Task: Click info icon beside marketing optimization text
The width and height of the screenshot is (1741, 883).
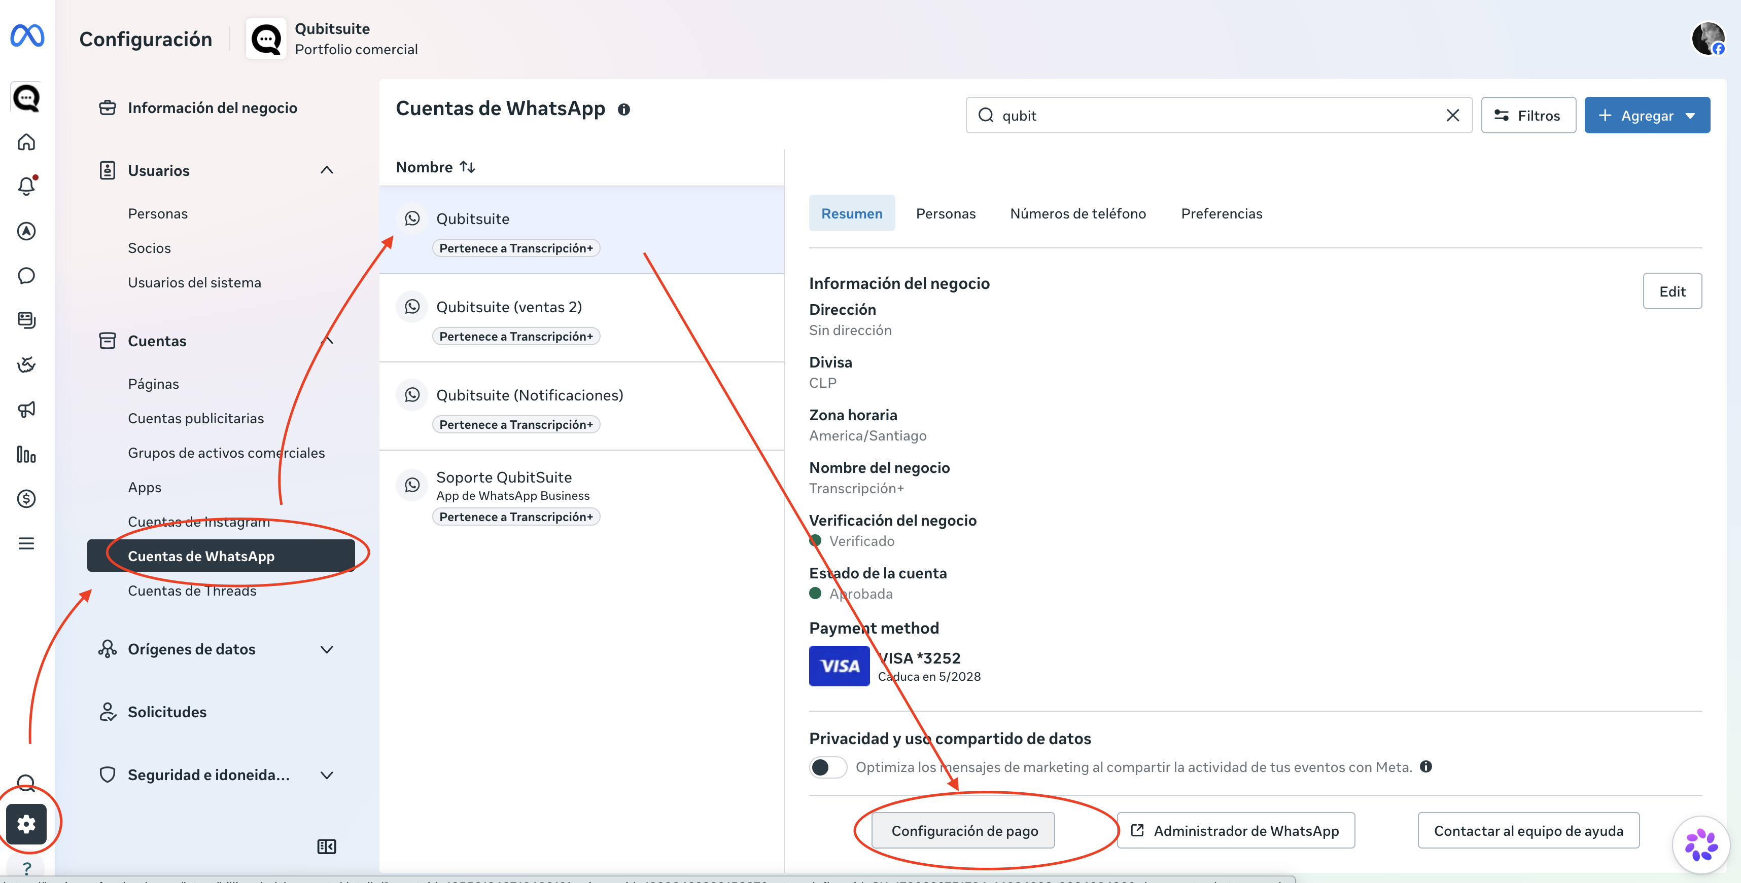Action: coord(1426,766)
